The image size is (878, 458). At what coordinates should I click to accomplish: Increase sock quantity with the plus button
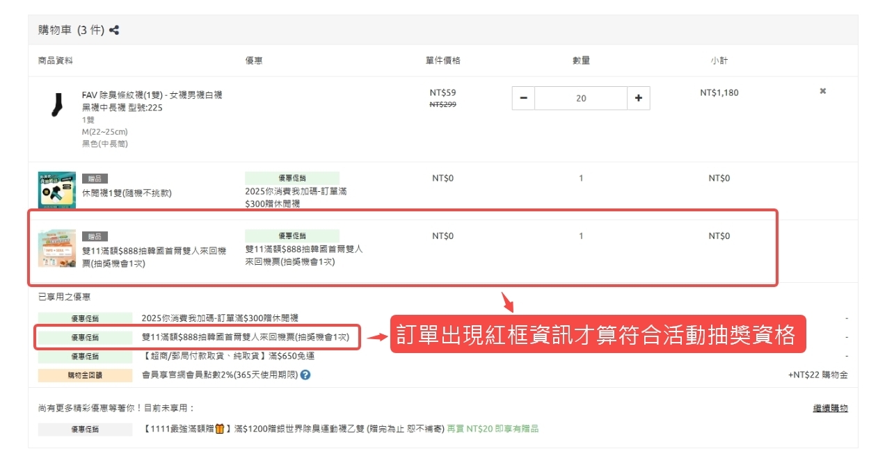[x=638, y=98]
